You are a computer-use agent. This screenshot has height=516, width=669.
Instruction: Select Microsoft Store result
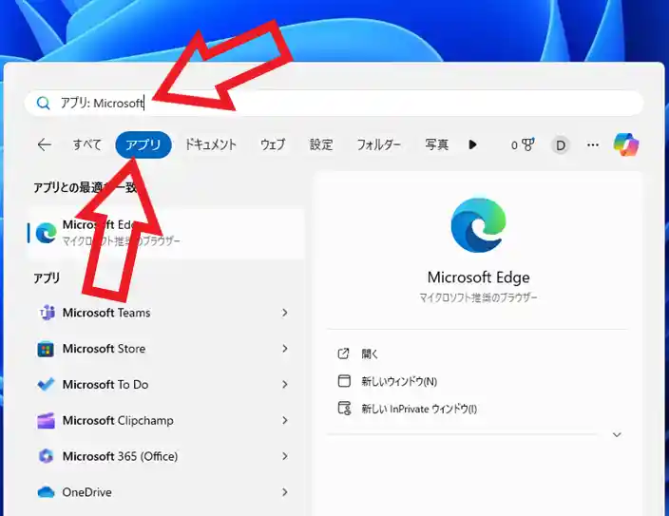(164, 349)
